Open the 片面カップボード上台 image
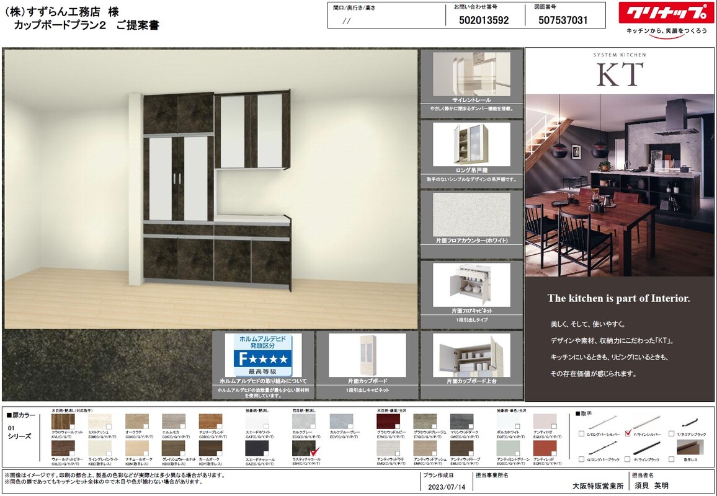Image resolution: width=717 pixels, height=496 pixels. tap(471, 355)
